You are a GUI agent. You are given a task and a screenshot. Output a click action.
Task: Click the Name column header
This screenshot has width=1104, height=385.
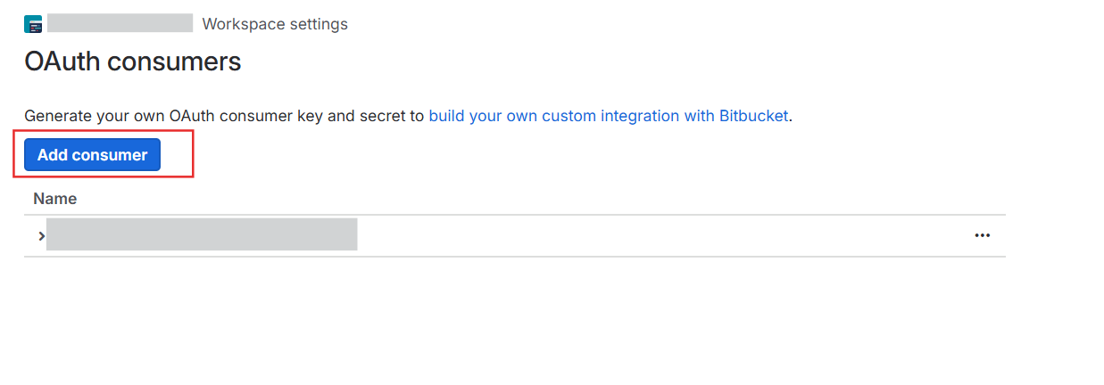(55, 199)
